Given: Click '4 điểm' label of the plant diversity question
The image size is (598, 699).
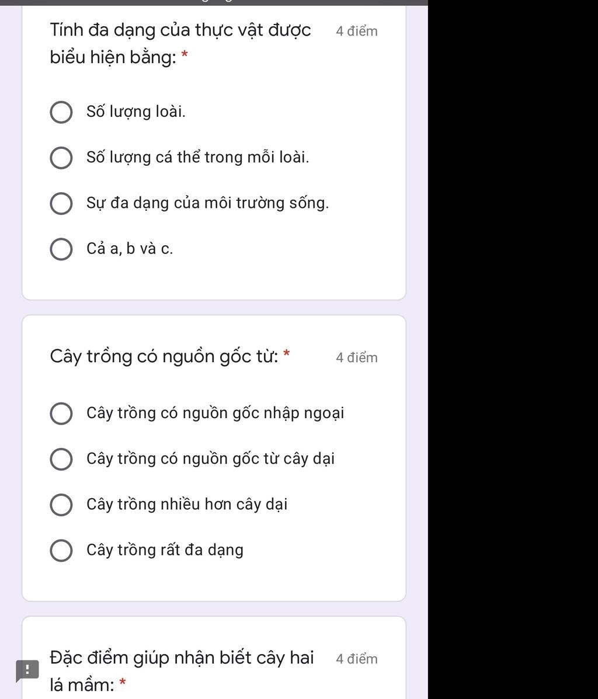Looking at the screenshot, I should point(357,32).
